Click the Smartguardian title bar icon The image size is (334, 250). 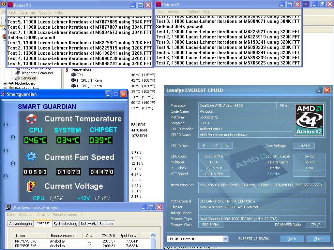click(x=3, y=94)
